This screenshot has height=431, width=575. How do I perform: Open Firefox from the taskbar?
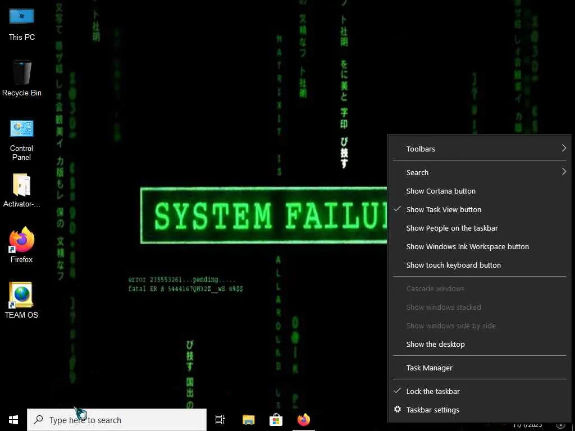(x=304, y=420)
